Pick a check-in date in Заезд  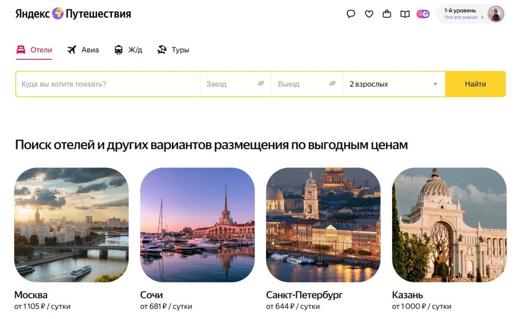pos(236,84)
